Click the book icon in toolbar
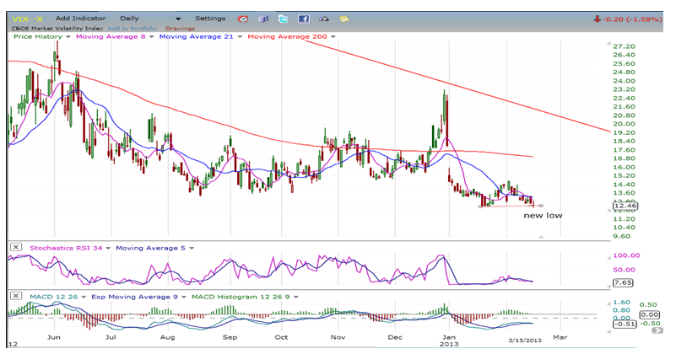 (x=263, y=18)
